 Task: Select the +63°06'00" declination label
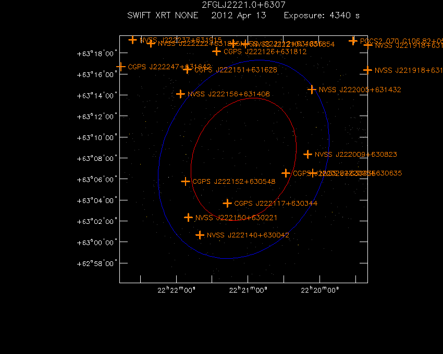coord(97,180)
